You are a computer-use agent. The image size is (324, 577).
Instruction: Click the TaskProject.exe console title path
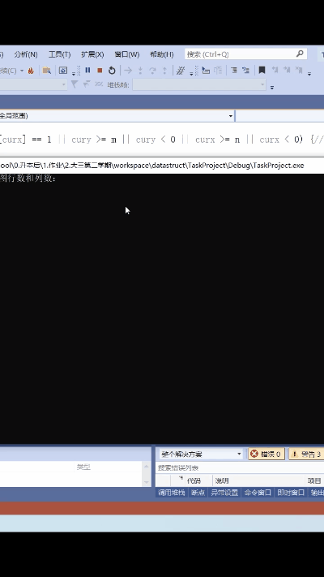(152, 166)
